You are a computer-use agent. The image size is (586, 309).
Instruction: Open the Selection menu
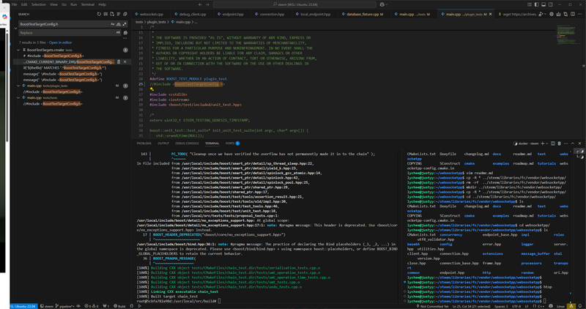coord(38,4)
